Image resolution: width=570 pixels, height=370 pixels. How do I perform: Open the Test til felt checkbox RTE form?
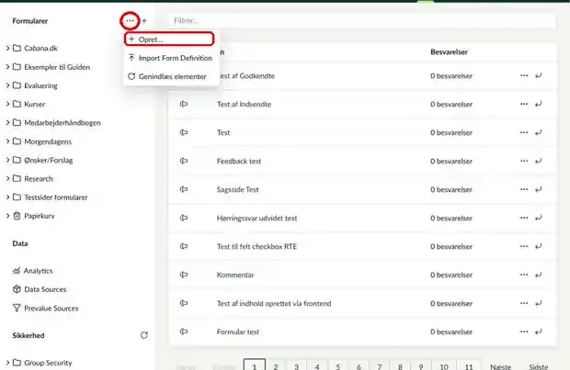click(256, 247)
